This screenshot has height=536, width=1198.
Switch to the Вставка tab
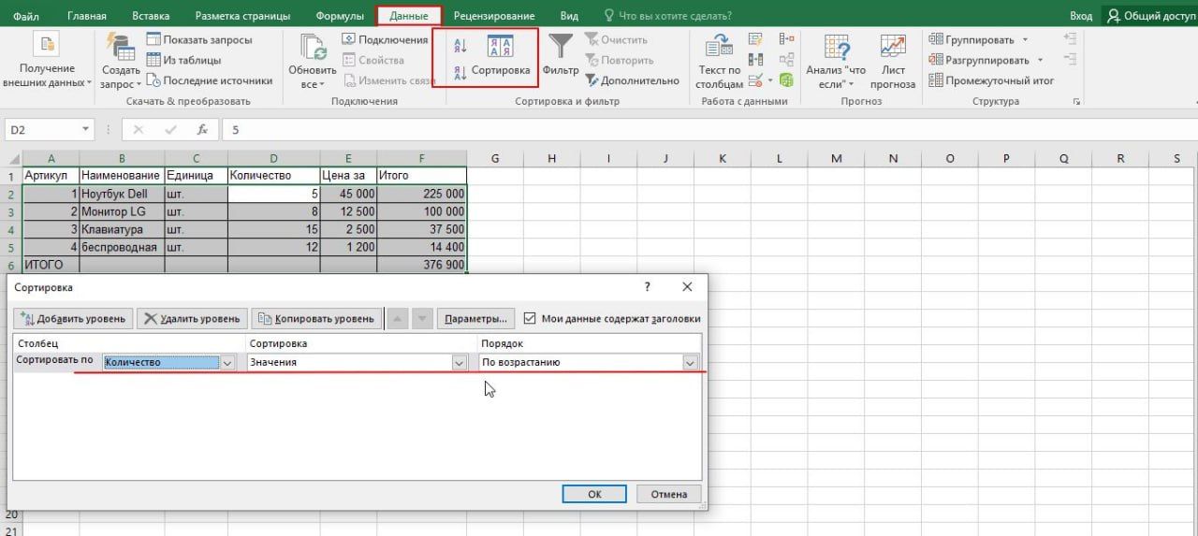click(151, 16)
